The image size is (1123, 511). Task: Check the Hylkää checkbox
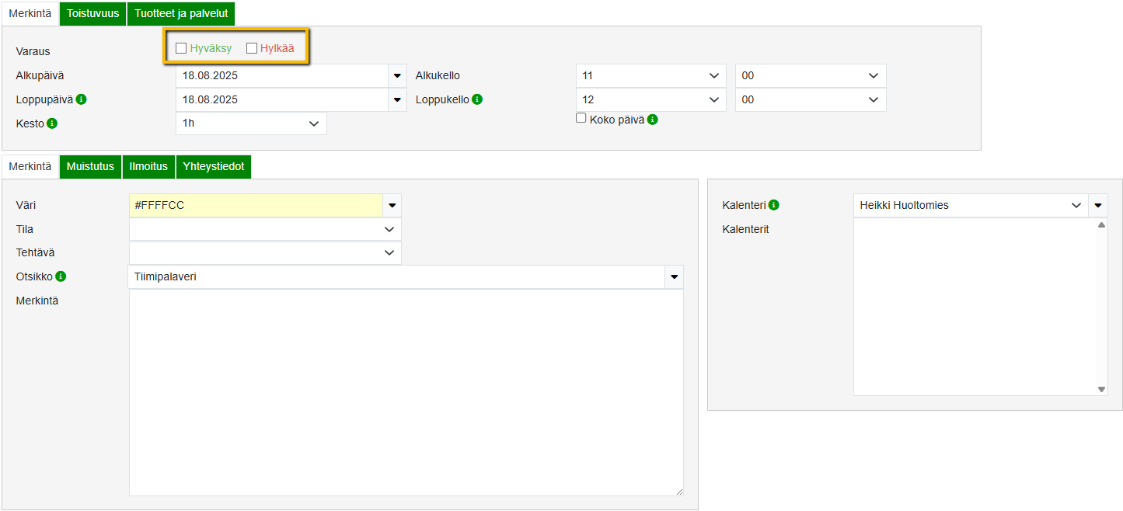252,48
